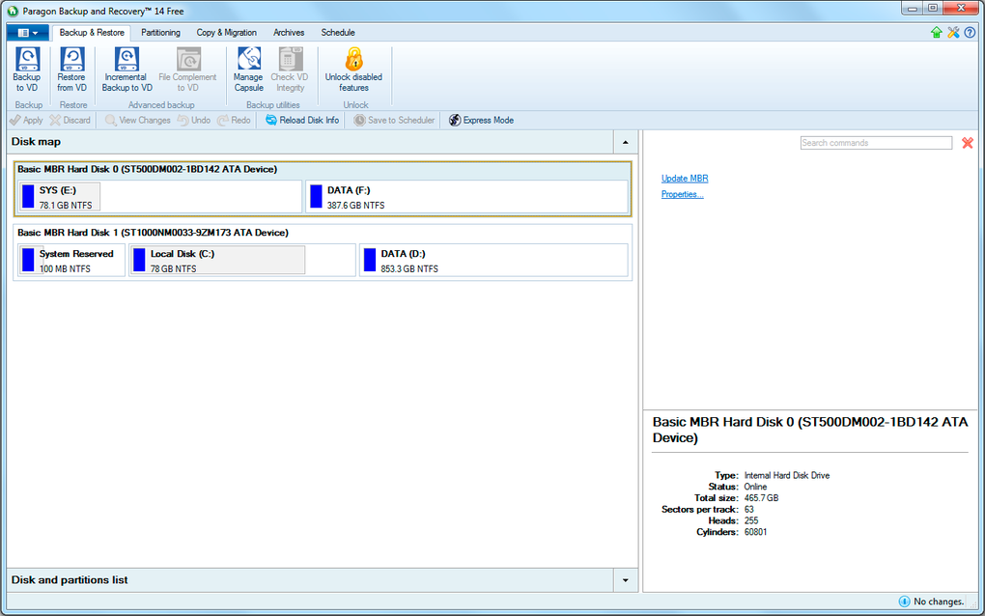Switch to Express Mode
985x616 pixels.
point(481,120)
